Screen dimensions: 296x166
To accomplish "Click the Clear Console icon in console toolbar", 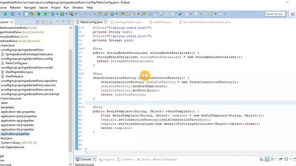I will pyautogui.click(x=261, y=160).
